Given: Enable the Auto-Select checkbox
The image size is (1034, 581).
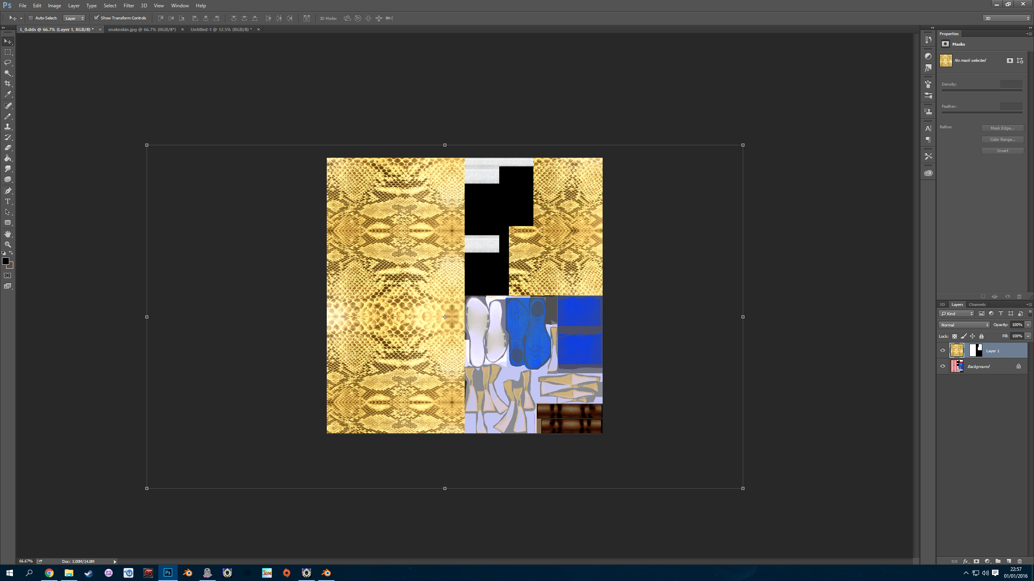Looking at the screenshot, I should click(31, 18).
